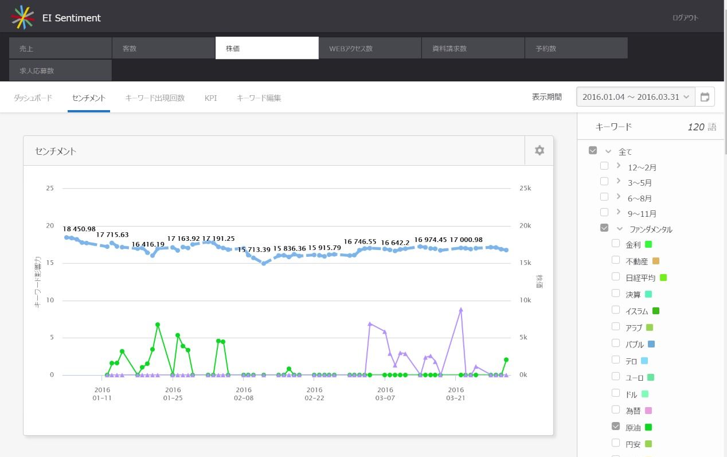The image size is (727, 457).
Task: Check the 3～5月 checkbox
Action: tap(604, 181)
